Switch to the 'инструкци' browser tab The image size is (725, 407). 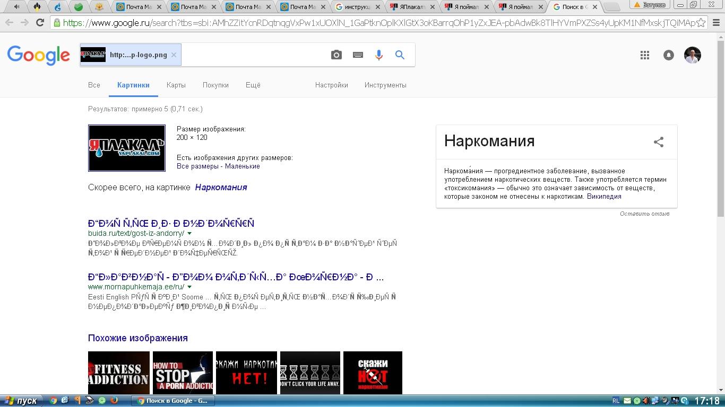(357, 7)
